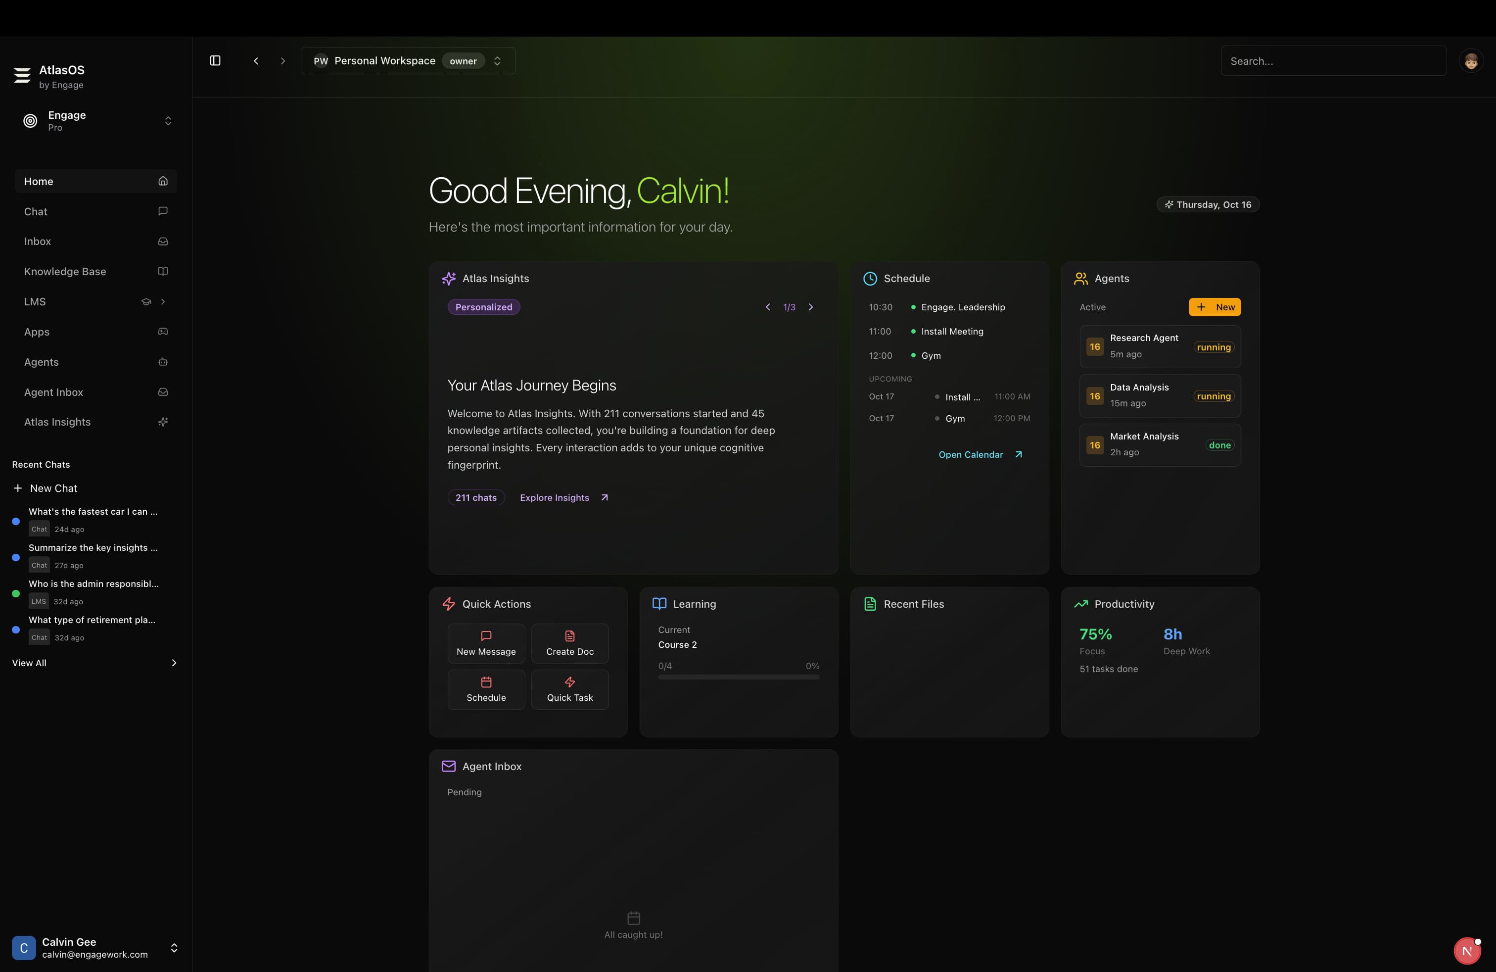The height and width of the screenshot is (972, 1496).
Task: Click the forward navigation arrow
Action: coord(283,61)
